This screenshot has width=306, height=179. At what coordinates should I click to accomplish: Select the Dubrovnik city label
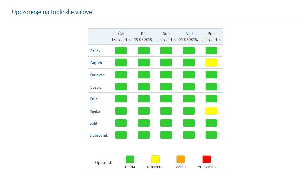click(x=99, y=135)
